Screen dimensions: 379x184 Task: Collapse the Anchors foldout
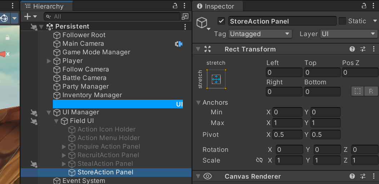(x=199, y=103)
